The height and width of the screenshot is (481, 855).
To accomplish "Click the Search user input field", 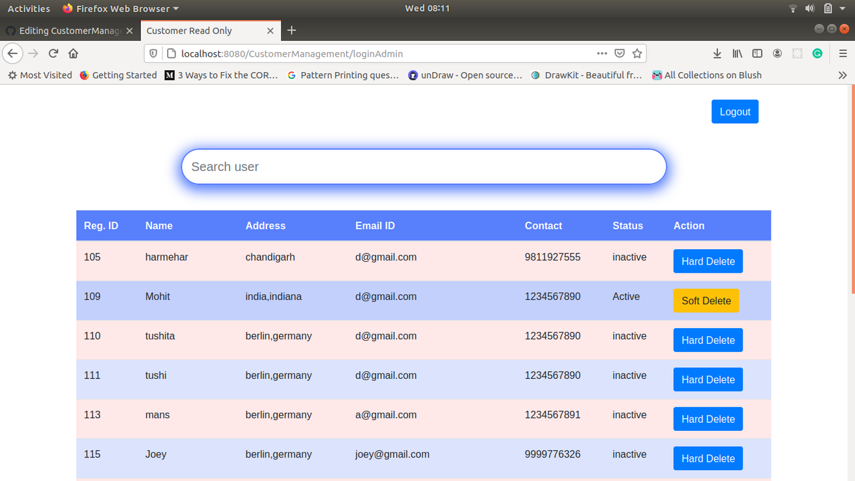I will click(x=423, y=166).
